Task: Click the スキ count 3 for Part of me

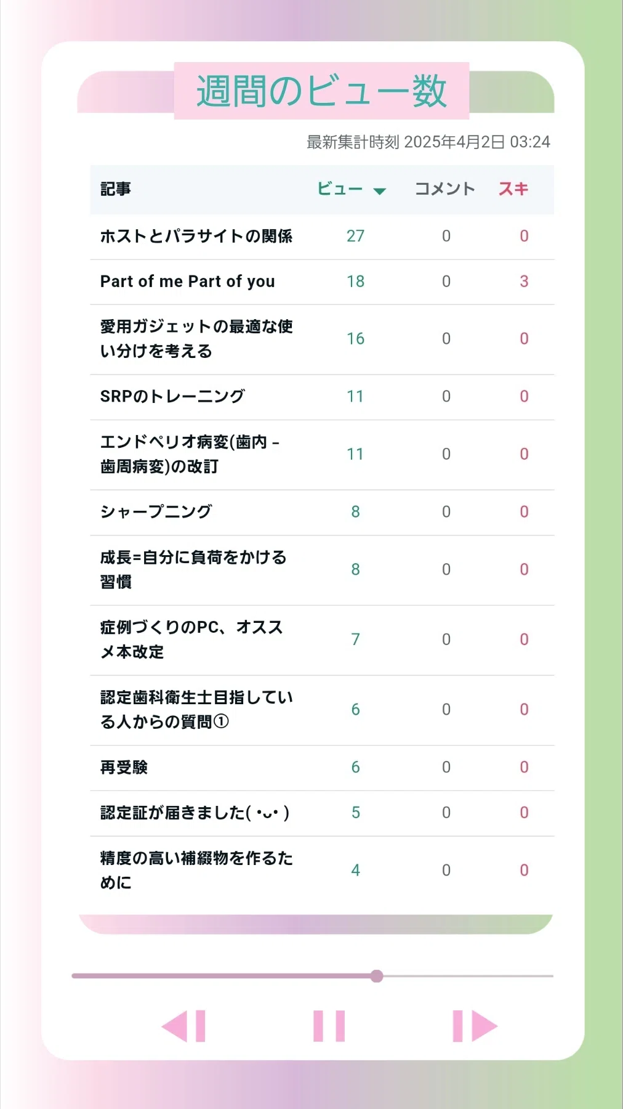Action: (x=524, y=282)
